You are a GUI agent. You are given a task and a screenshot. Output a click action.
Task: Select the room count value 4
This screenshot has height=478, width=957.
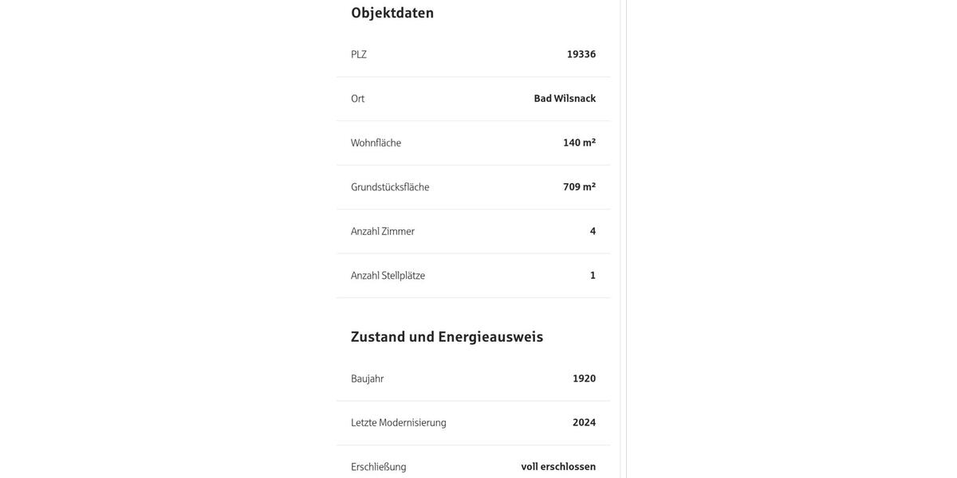(x=593, y=231)
